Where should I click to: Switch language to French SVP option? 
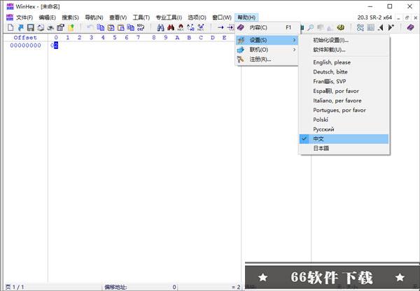click(x=344, y=81)
